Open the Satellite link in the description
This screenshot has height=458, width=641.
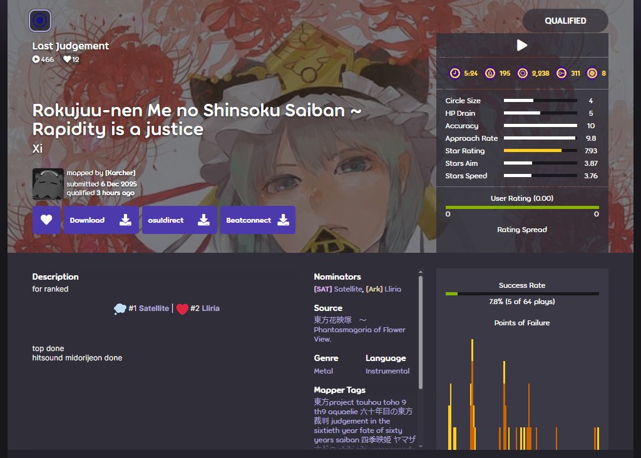coord(154,308)
